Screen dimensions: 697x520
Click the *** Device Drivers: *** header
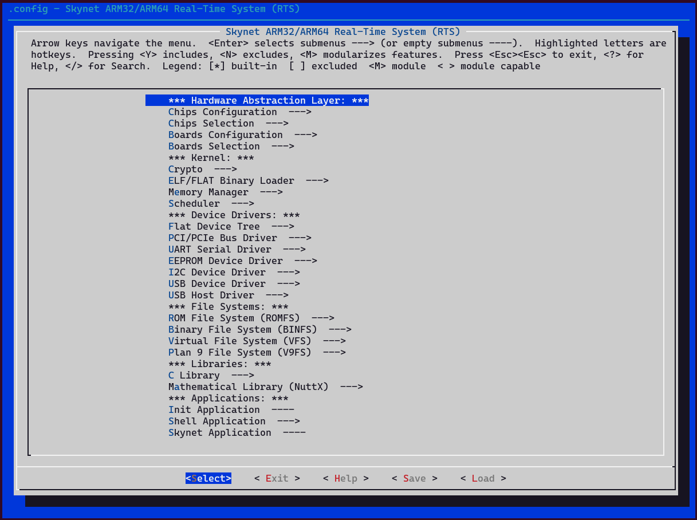pos(234,215)
